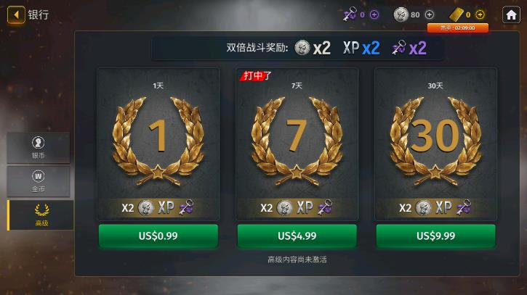Click the orange countdown timer banner
The width and height of the screenshot is (527, 295).
[x=458, y=28]
